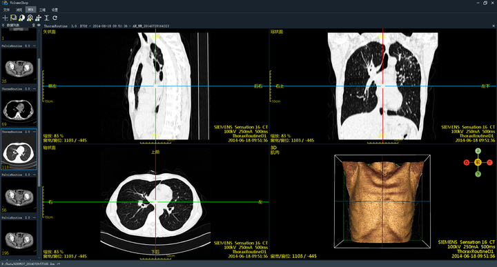Collapse the ThoraxRoutine 5.0 series group
Screen dimensions: 497x267
[35, 89]
